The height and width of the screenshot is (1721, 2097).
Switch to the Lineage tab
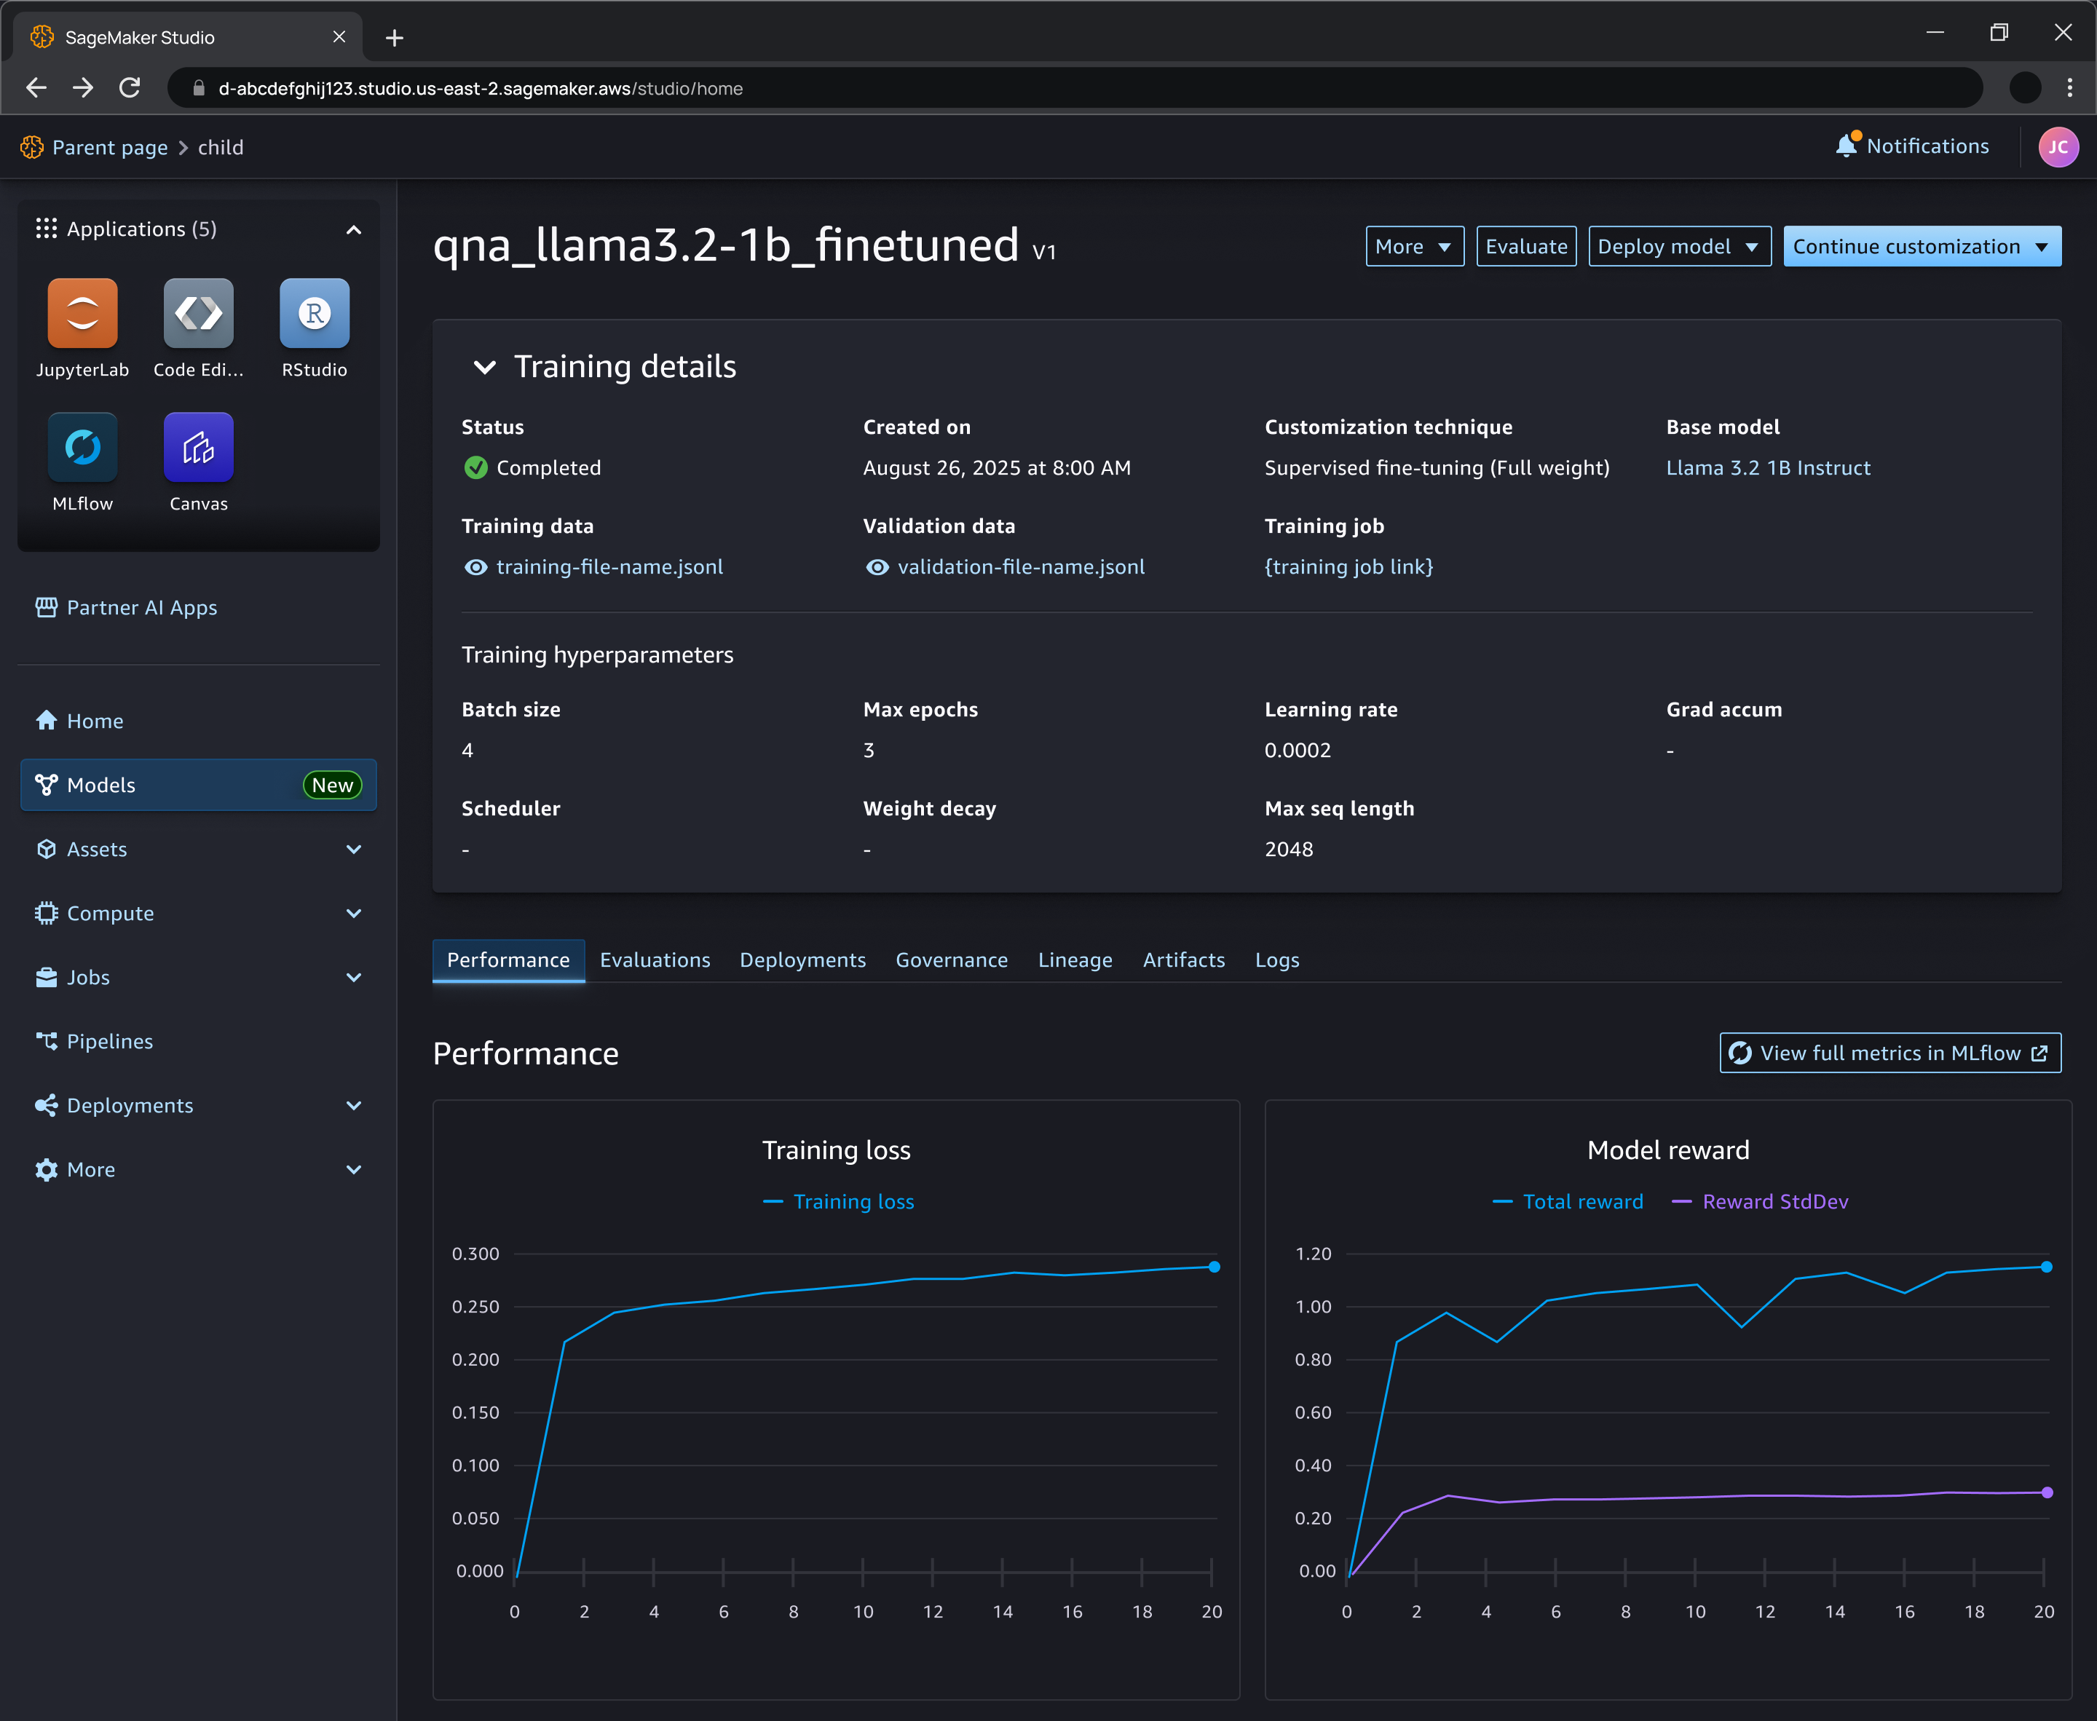tap(1075, 960)
